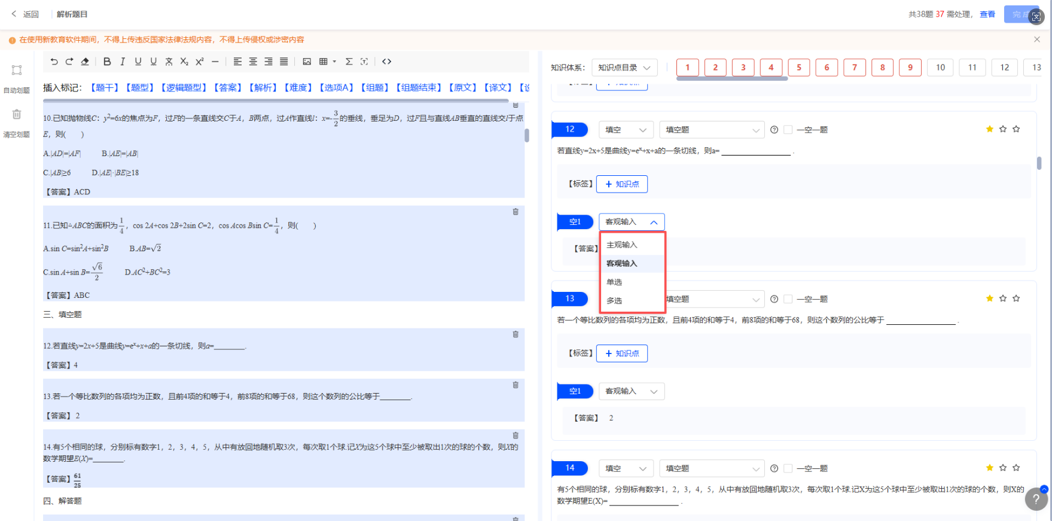Redo the last undone edit

[x=69, y=62]
